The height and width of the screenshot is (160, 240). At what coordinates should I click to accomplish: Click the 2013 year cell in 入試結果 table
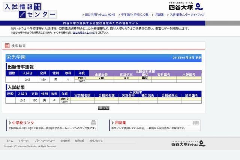tap(65, 99)
